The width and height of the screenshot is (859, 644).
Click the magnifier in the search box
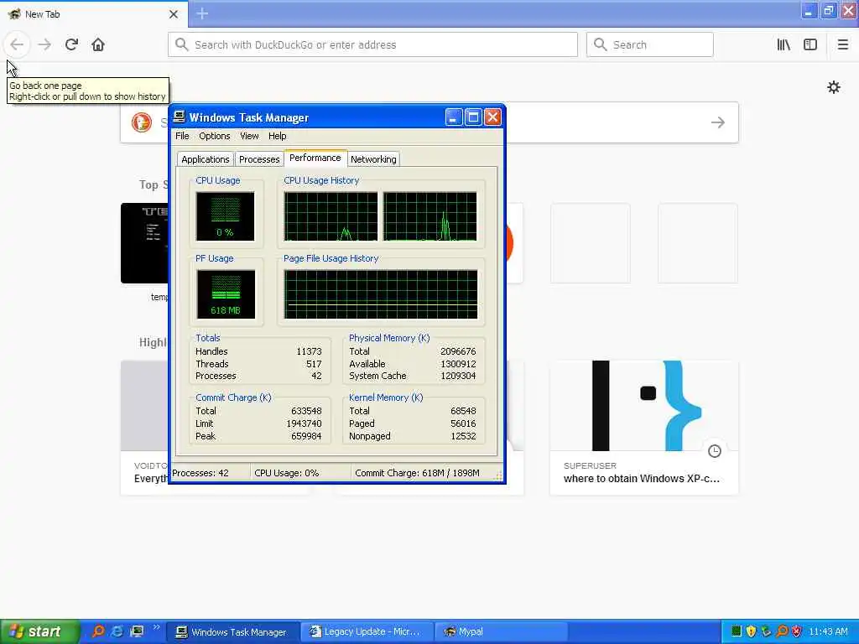(x=601, y=44)
